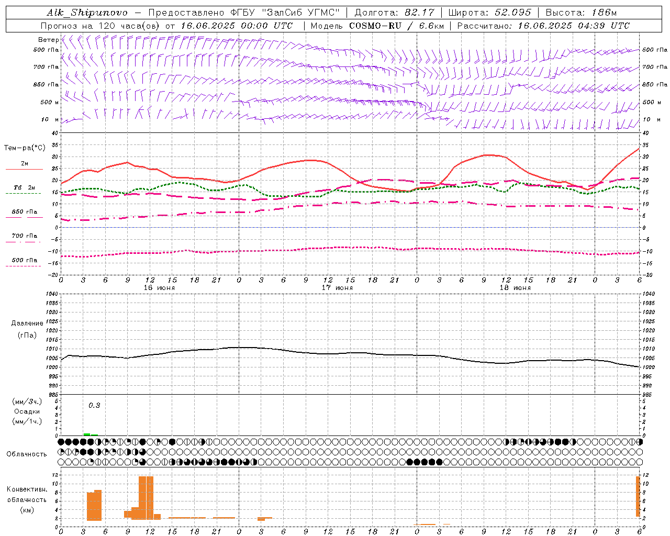Click the "(мм/1ч.)" precipitation unit label
This screenshot has height=536, width=670.
pos(27,421)
